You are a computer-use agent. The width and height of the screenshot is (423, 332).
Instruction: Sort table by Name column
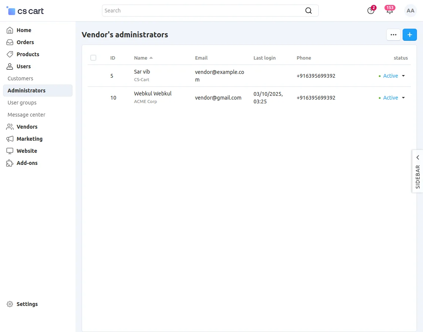click(x=141, y=58)
